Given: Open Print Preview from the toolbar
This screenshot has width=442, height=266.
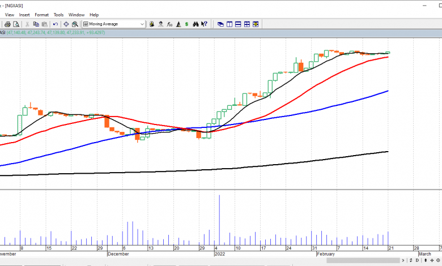Looking at the screenshot, I should pyautogui.click(x=16, y=24).
